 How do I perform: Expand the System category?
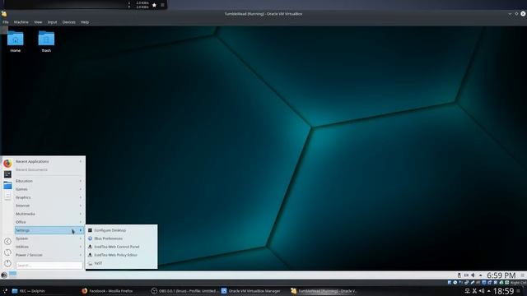pos(49,238)
